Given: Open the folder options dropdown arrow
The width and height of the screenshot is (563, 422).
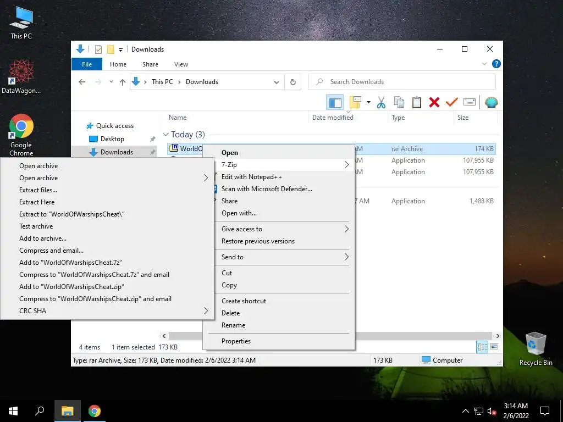Looking at the screenshot, I should click(x=368, y=103).
